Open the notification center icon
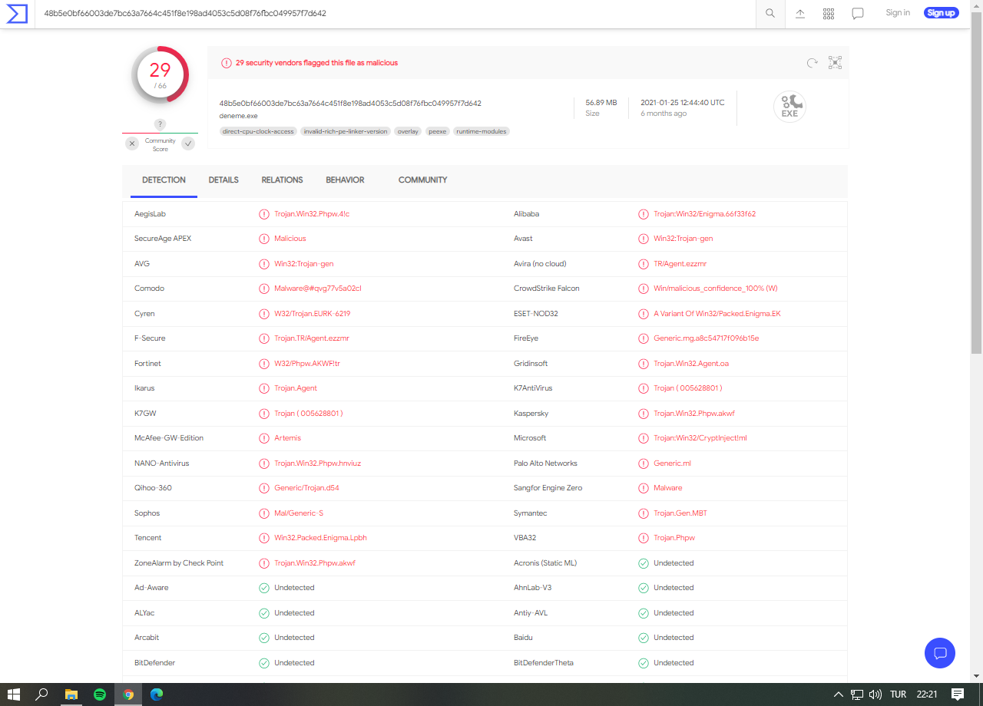This screenshot has width=983, height=706. (x=958, y=694)
